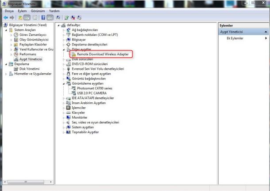This screenshot has width=270, height=191.
Task: Click the Klavyeler keyboard icon
Action: pyautogui.click(x=68, y=112)
